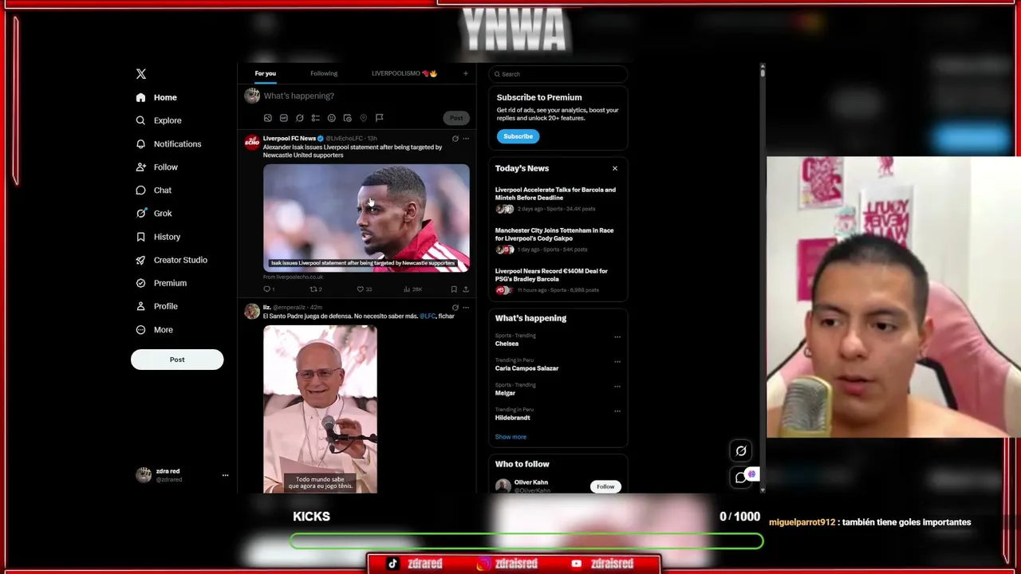Click the poll icon in composer
Image resolution: width=1021 pixels, height=574 pixels.
316,118
